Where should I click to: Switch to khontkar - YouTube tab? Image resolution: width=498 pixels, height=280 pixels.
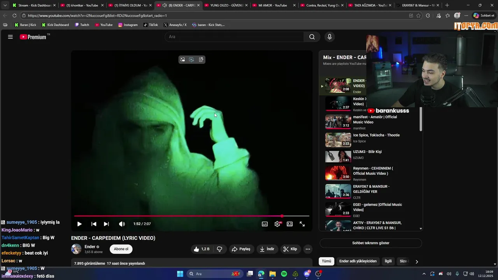82,5
